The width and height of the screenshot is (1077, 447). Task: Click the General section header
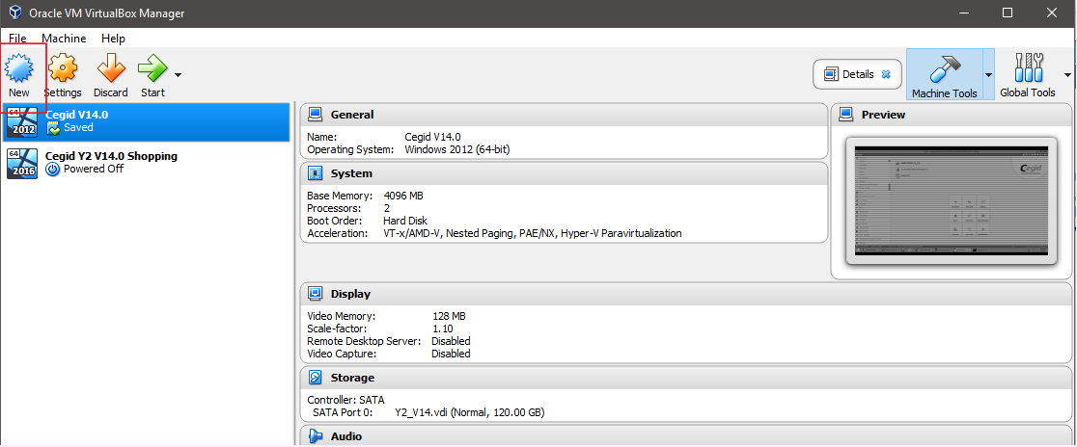click(564, 115)
